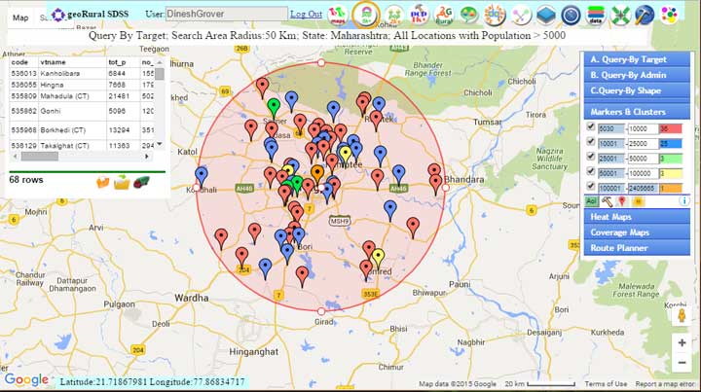Click the dark green truck icon
Image resolution: width=701 pixels, height=392 pixels.
(x=141, y=182)
